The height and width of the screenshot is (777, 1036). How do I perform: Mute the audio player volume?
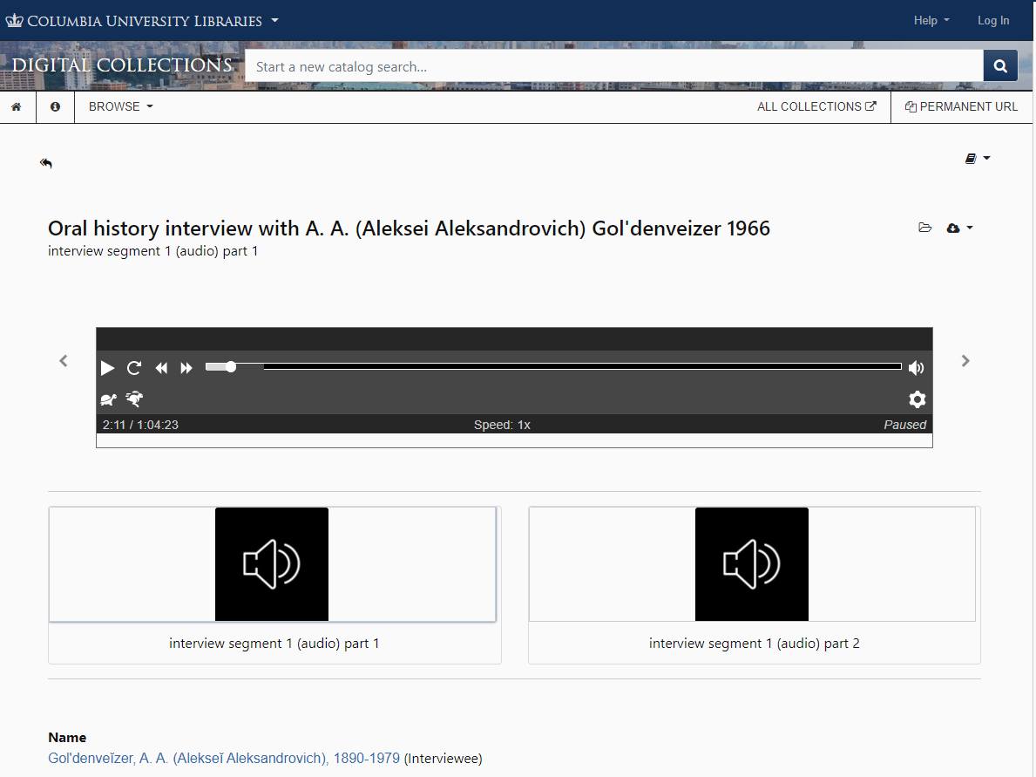coord(916,368)
